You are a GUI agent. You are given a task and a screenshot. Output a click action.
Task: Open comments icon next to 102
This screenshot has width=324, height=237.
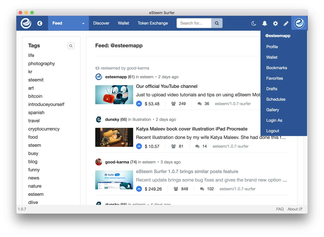point(202,189)
